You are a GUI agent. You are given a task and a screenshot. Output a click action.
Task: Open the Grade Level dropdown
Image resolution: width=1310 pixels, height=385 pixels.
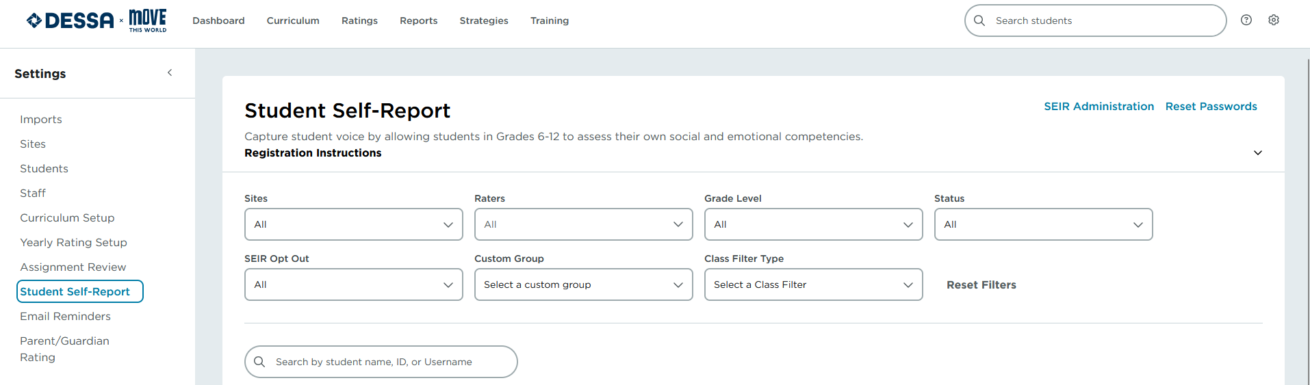(x=814, y=224)
